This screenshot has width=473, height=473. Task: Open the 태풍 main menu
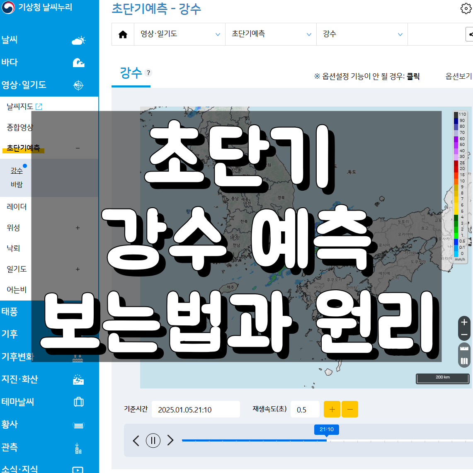[x=10, y=311]
